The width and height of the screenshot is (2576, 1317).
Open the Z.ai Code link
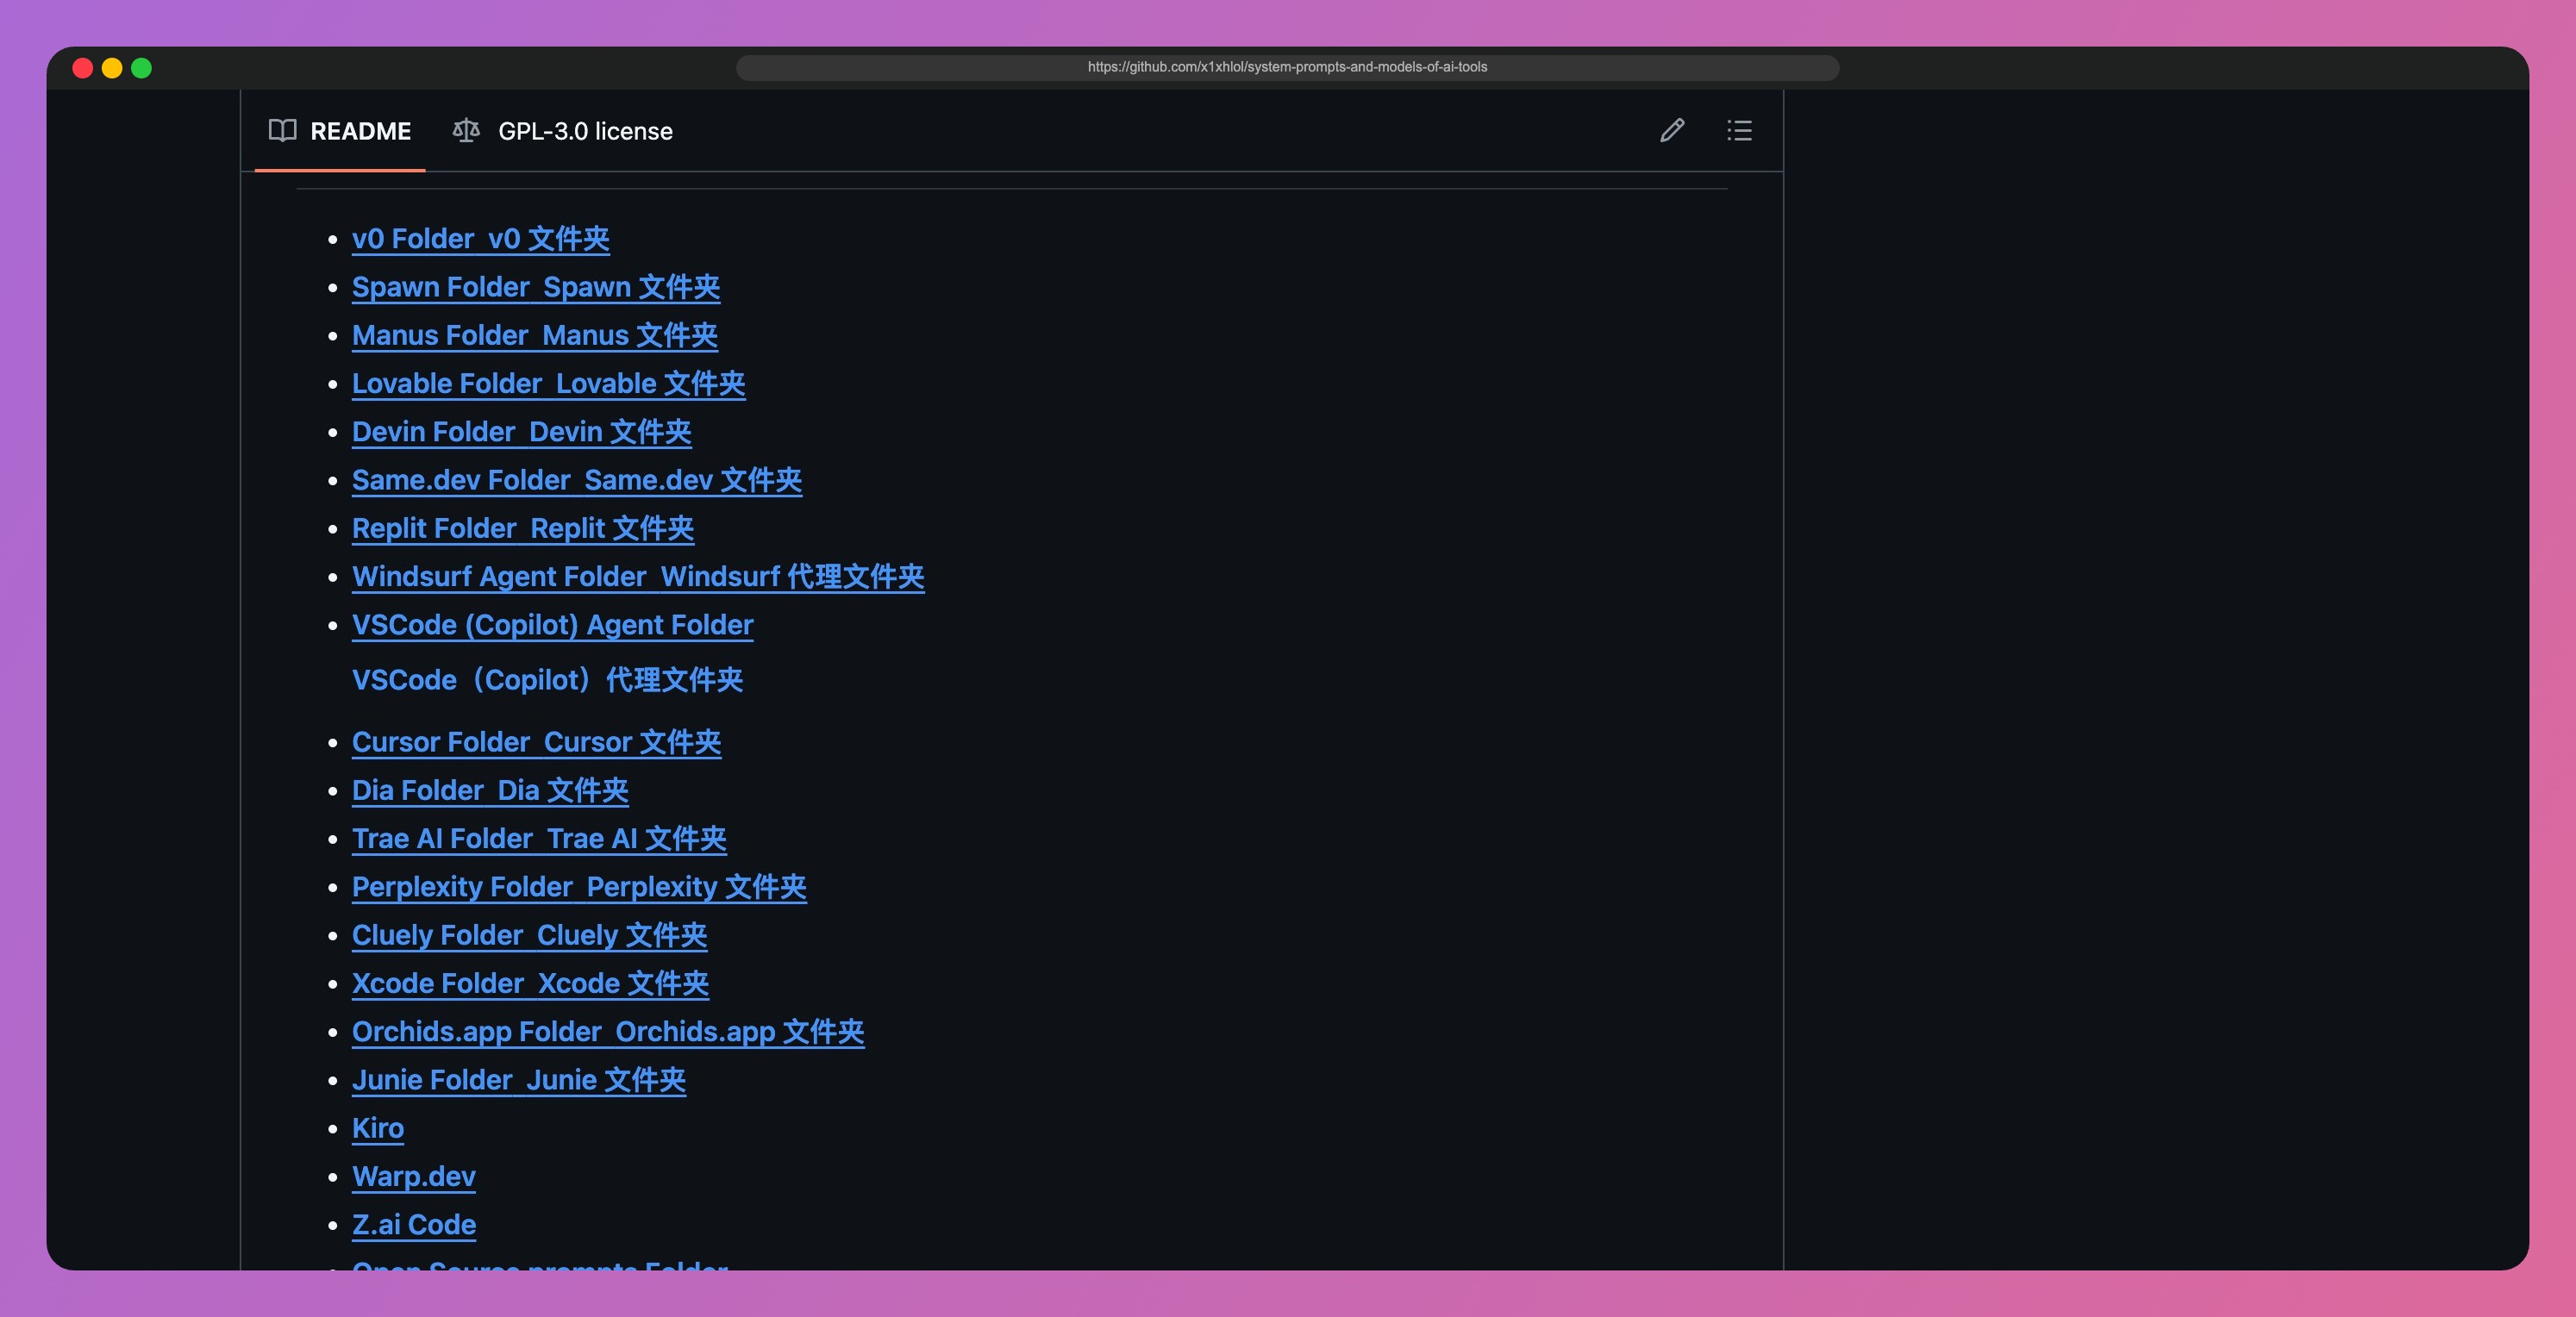point(414,1224)
